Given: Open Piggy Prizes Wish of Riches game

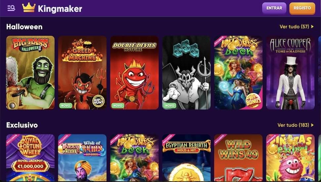Looking at the screenshot, I should pyautogui.click(x=82, y=158).
